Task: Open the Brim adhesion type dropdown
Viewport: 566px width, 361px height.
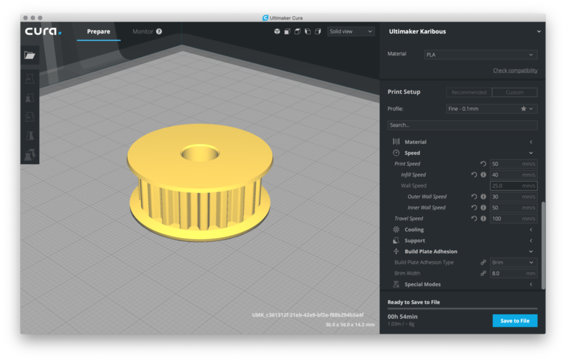Action: click(x=513, y=263)
